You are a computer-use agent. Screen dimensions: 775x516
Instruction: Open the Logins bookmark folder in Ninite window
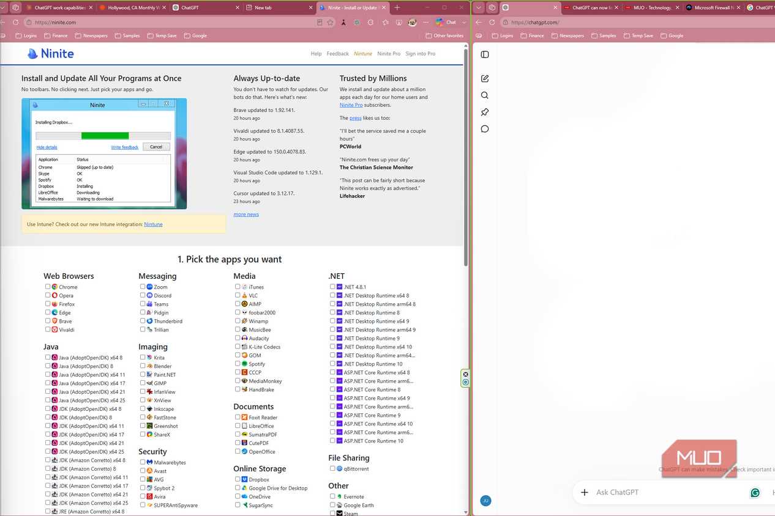26,35
